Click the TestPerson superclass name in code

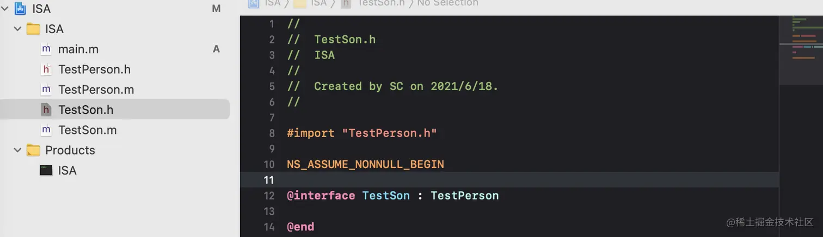click(464, 195)
